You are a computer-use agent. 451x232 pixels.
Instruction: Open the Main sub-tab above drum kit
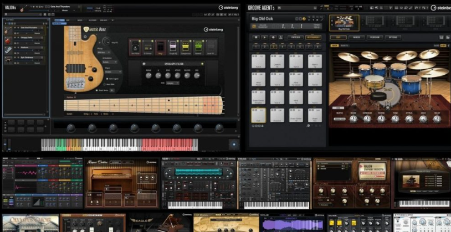pyautogui.click(x=334, y=45)
